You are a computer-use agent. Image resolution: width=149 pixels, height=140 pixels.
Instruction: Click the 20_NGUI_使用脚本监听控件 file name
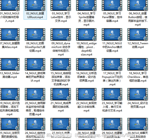pyautogui.click(x=35, y=109)
